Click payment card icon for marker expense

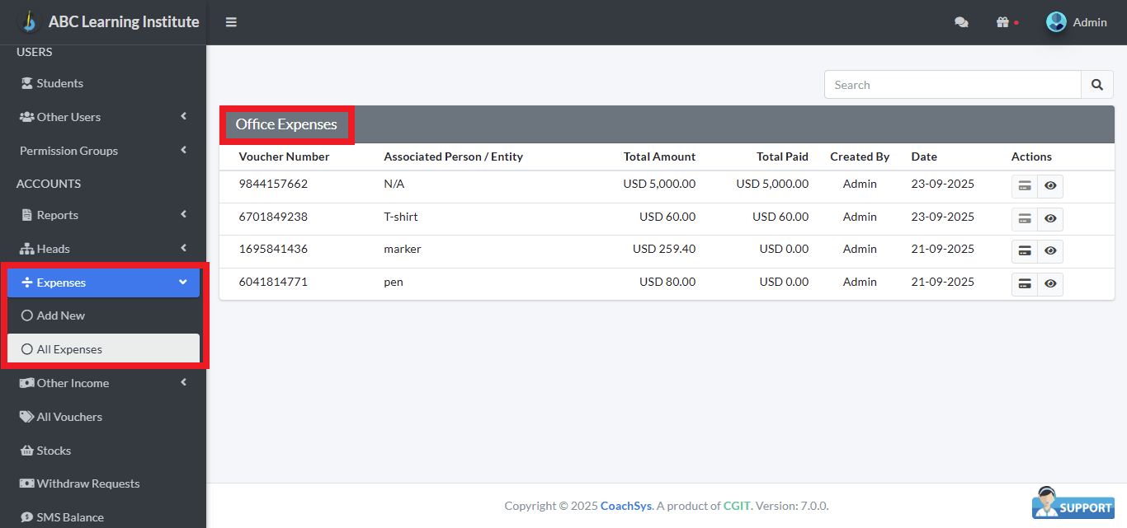coord(1025,251)
